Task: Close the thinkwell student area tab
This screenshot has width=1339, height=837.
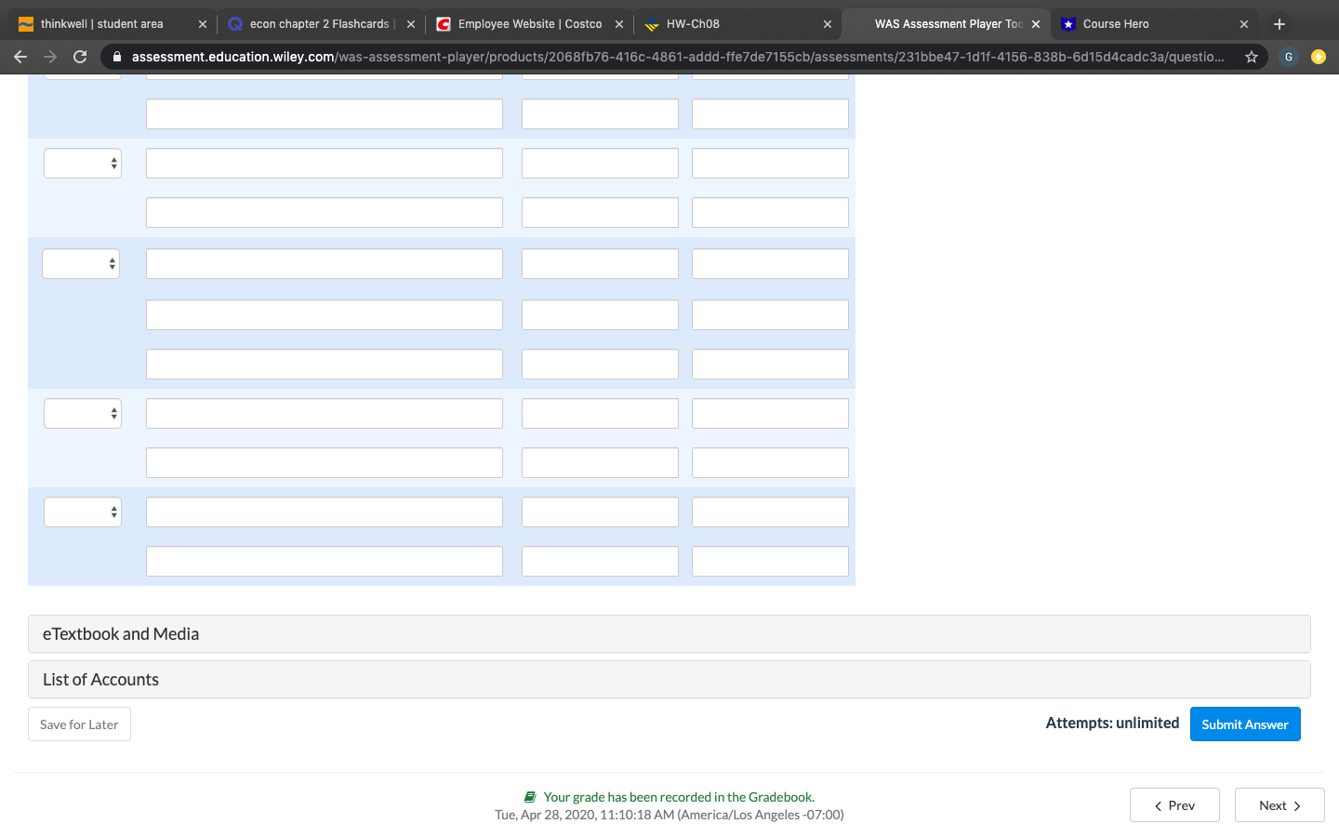Action: point(203,24)
